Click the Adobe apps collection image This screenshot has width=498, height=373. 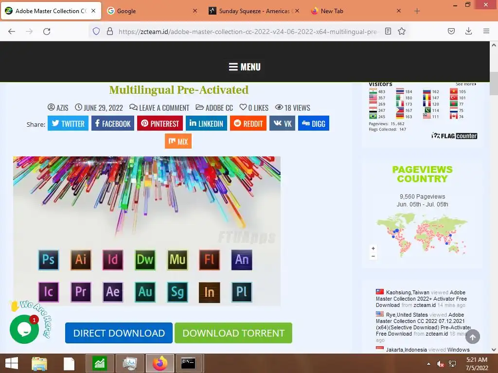[147, 231]
